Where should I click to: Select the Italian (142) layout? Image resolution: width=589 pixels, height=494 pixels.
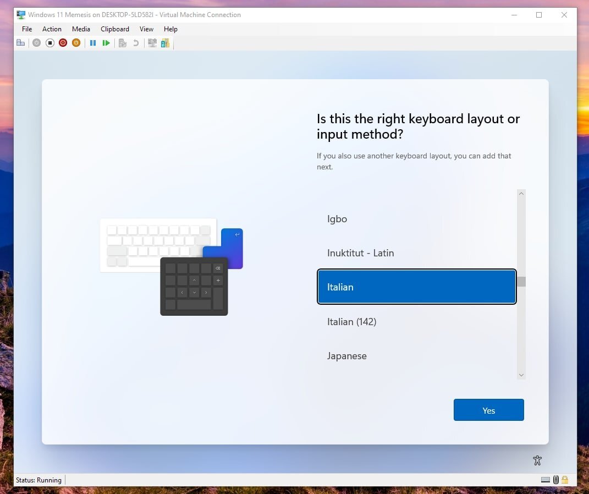(416, 321)
